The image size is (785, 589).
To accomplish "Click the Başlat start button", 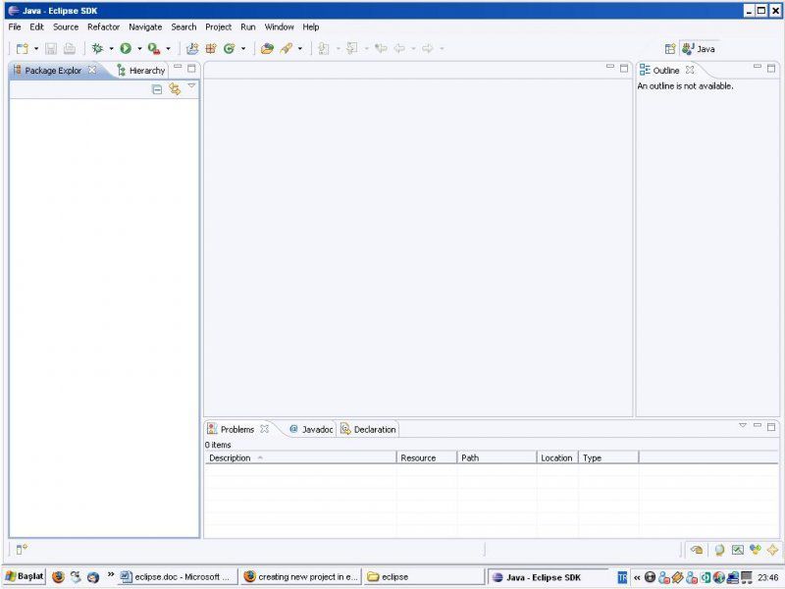I will pyautogui.click(x=24, y=576).
